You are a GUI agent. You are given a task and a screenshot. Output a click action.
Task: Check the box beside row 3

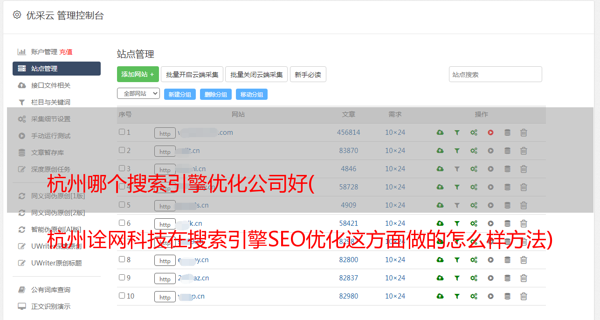tap(122, 168)
